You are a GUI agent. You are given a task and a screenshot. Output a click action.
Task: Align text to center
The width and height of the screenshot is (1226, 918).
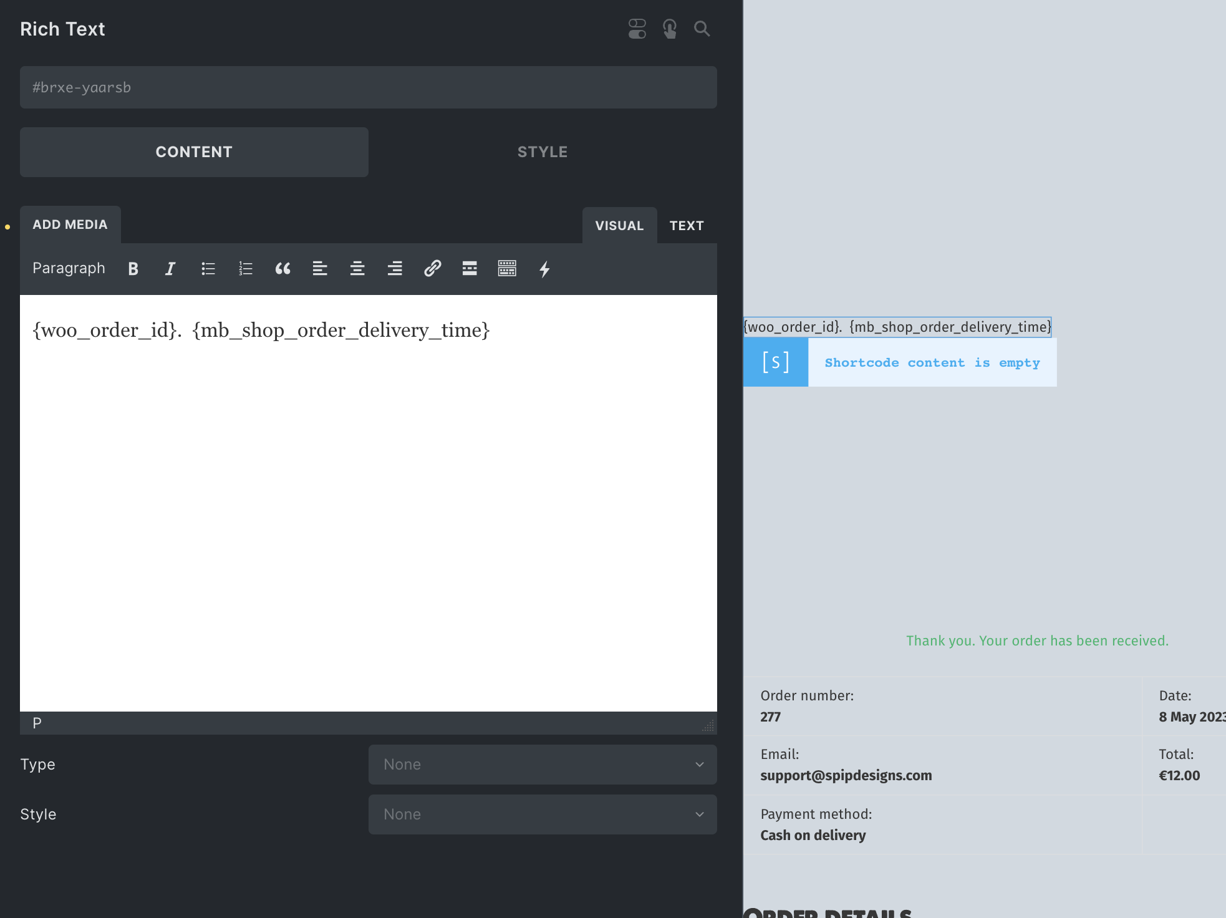357,269
